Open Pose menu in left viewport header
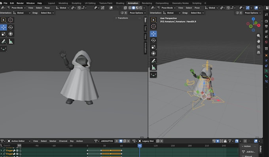269x157 pixels. tap(47, 8)
